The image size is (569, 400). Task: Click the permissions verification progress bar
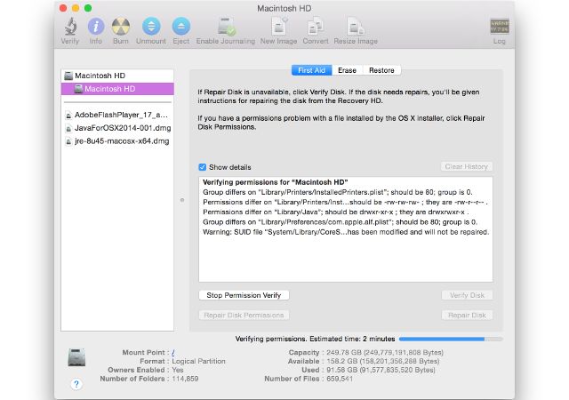(x=450, y=339)
